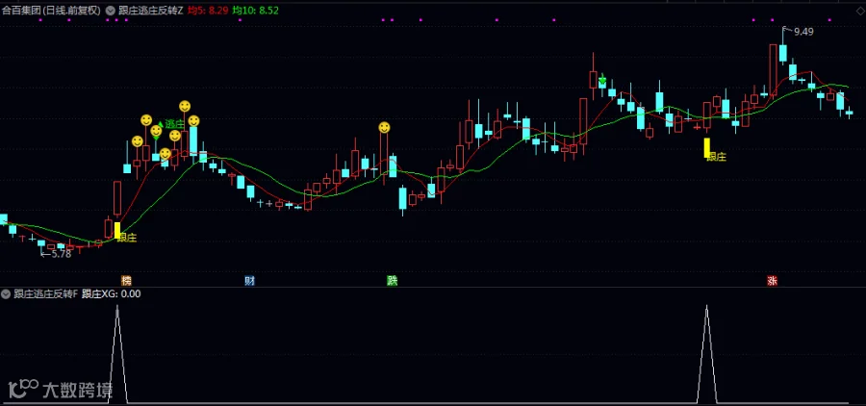
Task: Select the green 跌 event marker
Action: pos(392,281)
